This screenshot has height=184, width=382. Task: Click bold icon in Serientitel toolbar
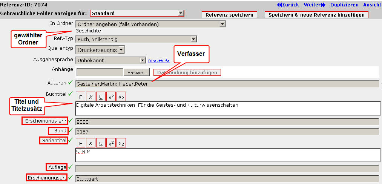click(x=80, y=143)
